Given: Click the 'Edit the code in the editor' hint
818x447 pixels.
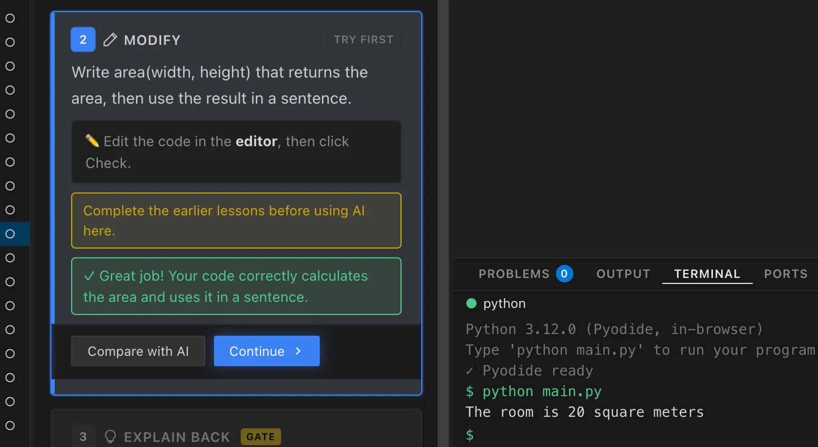Looking at the screenshot, I should [x=236, y=152].
